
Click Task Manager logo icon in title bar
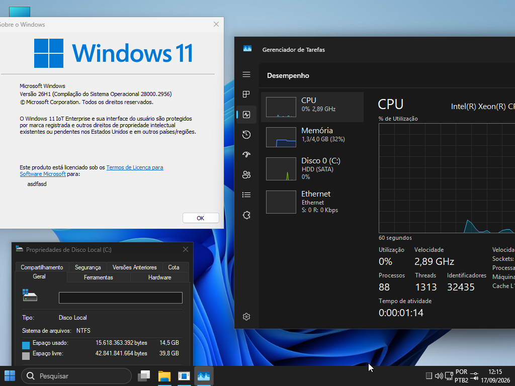pos(247,49)
